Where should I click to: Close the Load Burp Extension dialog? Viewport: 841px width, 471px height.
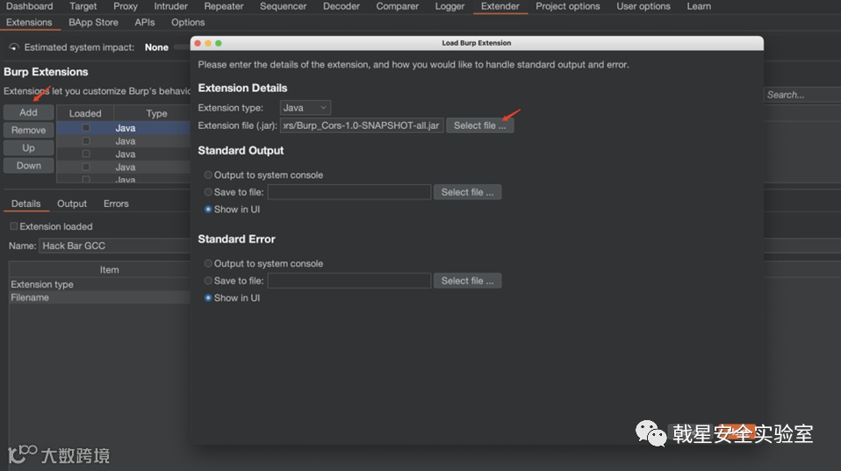click(198, 43)
